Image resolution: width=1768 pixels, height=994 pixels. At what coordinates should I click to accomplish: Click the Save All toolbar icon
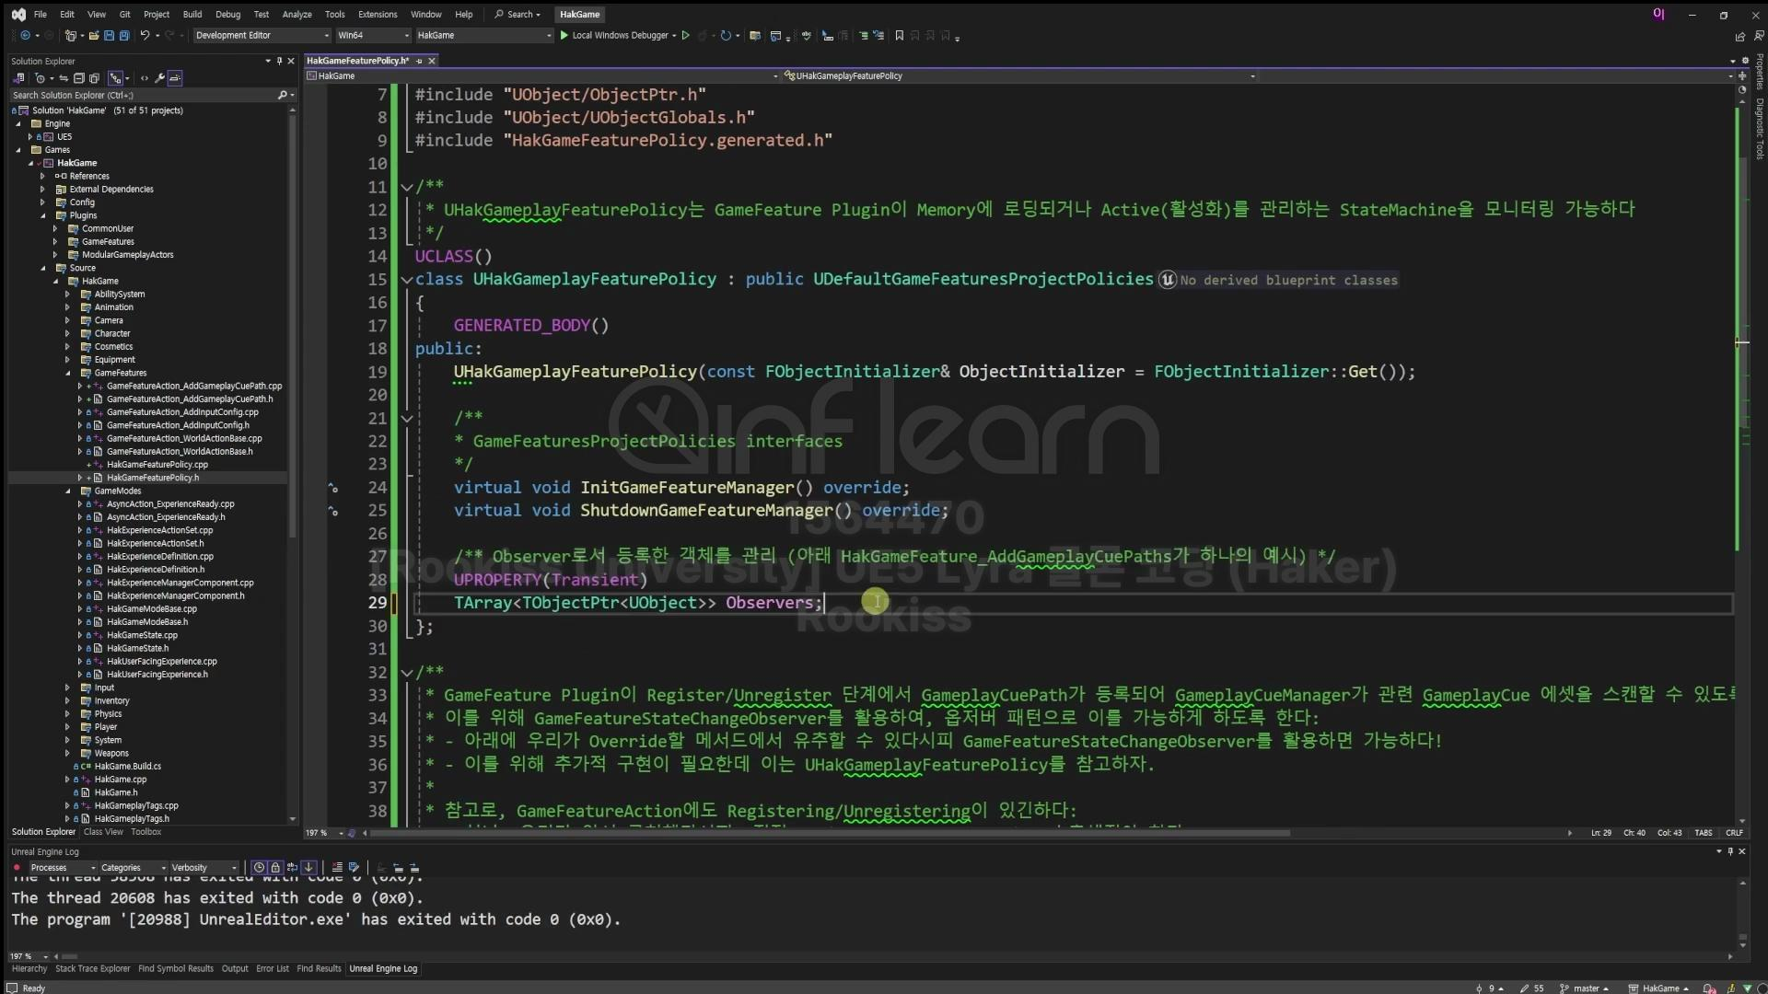click(124, 36)
